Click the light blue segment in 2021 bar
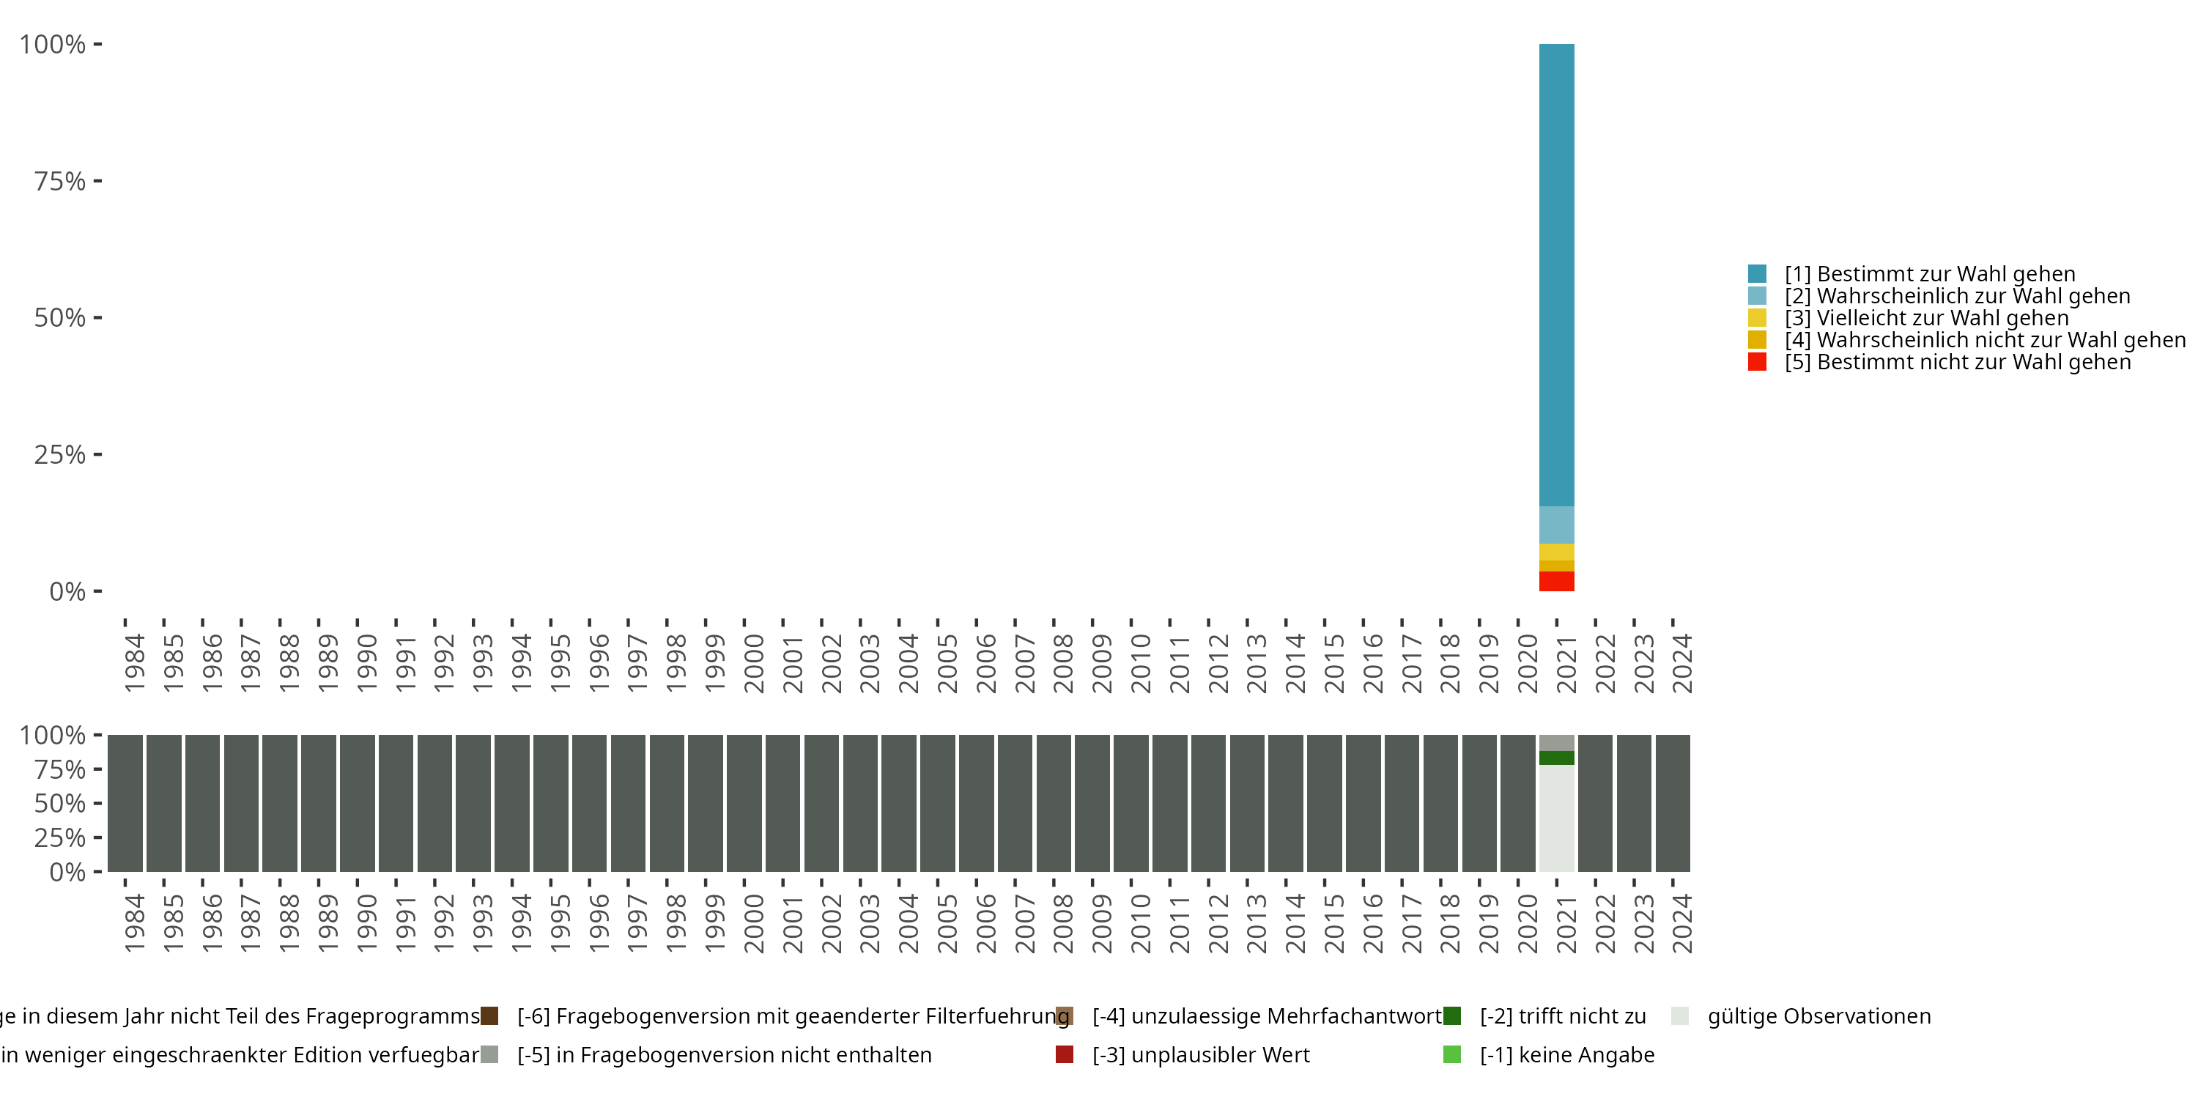This screenshot has width=2198, height=1099. tap(1556, 525)
